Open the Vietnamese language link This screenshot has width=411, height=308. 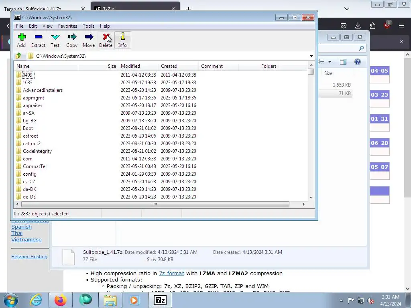[26, 240]
